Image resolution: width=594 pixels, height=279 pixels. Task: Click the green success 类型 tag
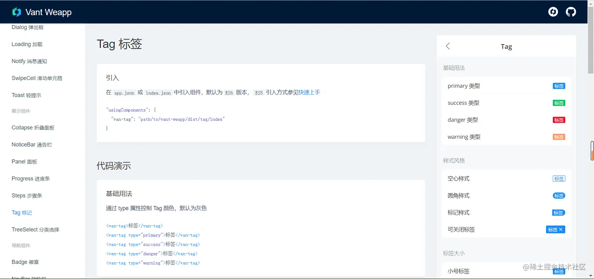click(559, 103)
